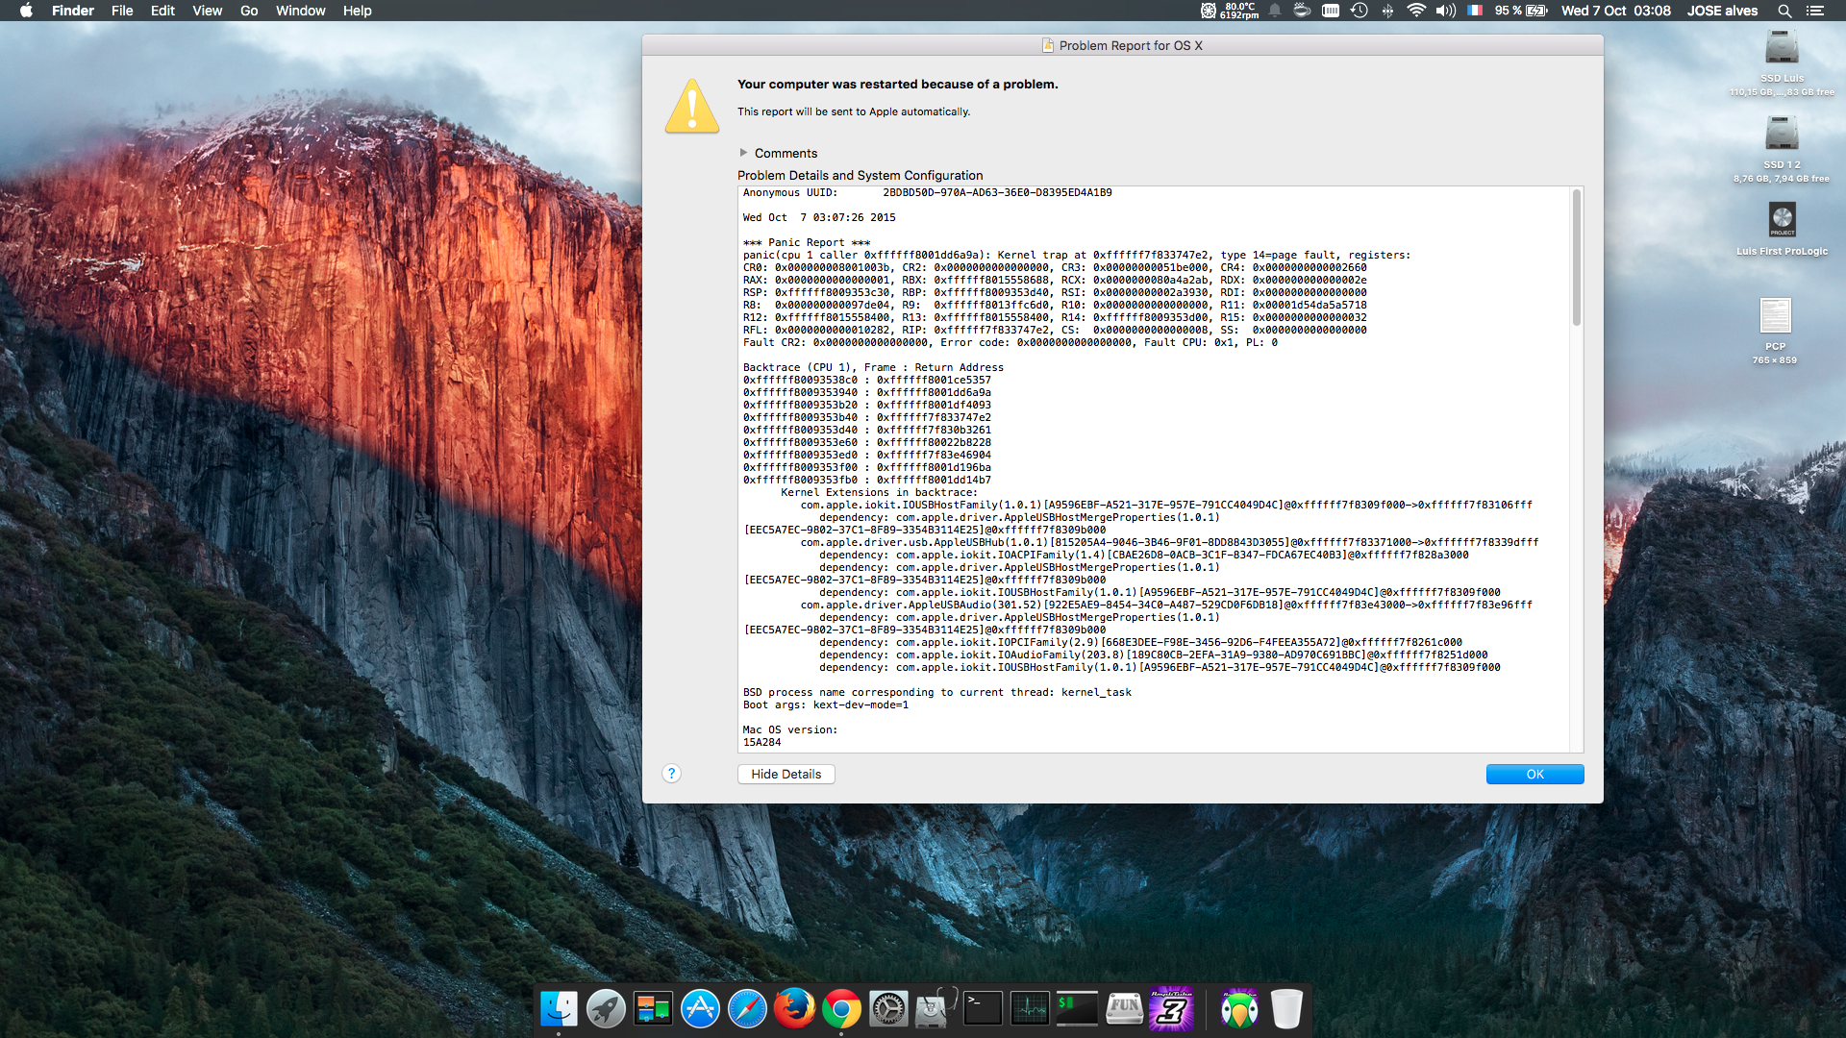Image resolution: width=1846 pixels, height=1038 pixels.
Task: Click the fan temperature monitor menu bar icon
Action: click(1229, 11)
